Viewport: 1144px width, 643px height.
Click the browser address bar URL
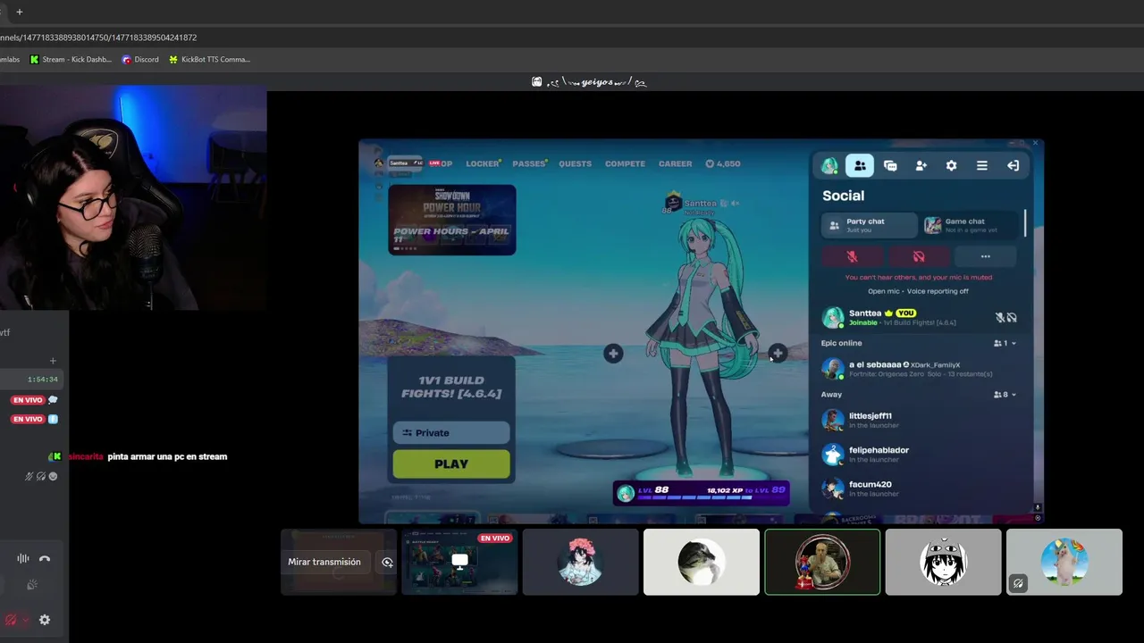pos(98,38)
